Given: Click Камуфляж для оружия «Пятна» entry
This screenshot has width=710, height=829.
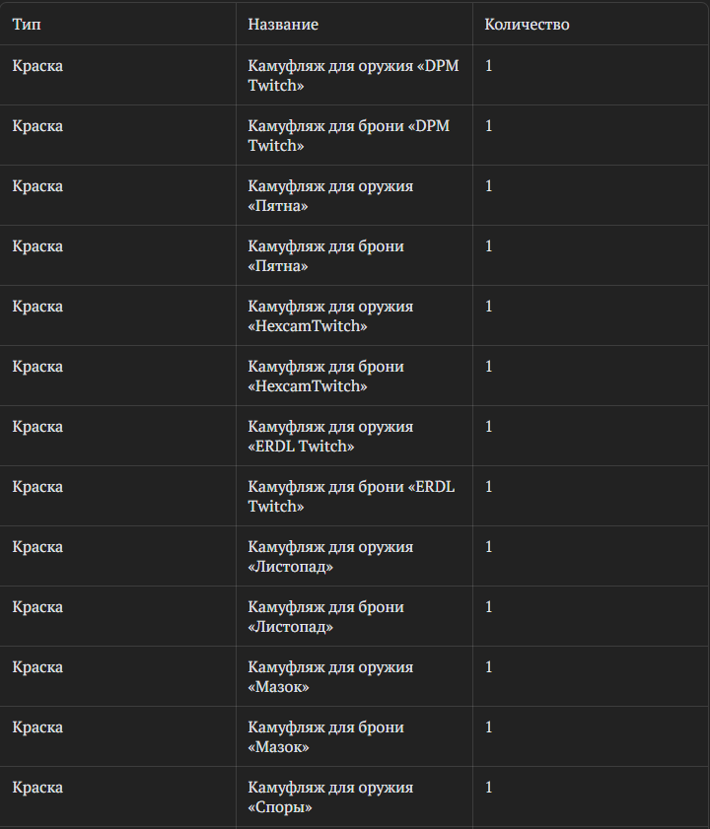Looking at the screenshot, I should (330, 195).
